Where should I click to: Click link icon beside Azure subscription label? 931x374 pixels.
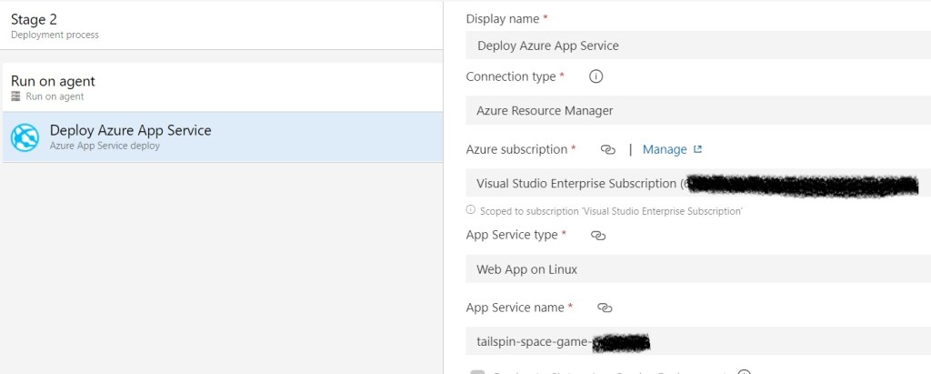[608, 149]
